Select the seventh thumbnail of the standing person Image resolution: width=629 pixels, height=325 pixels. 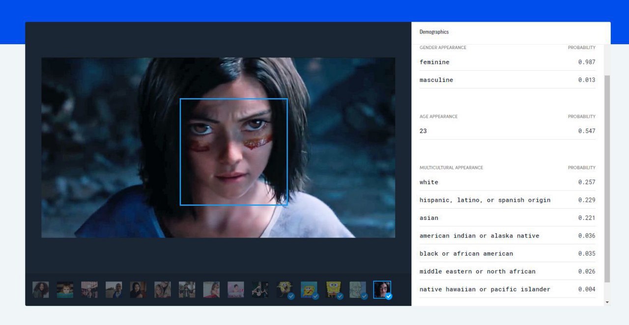[x=187, y=290]
